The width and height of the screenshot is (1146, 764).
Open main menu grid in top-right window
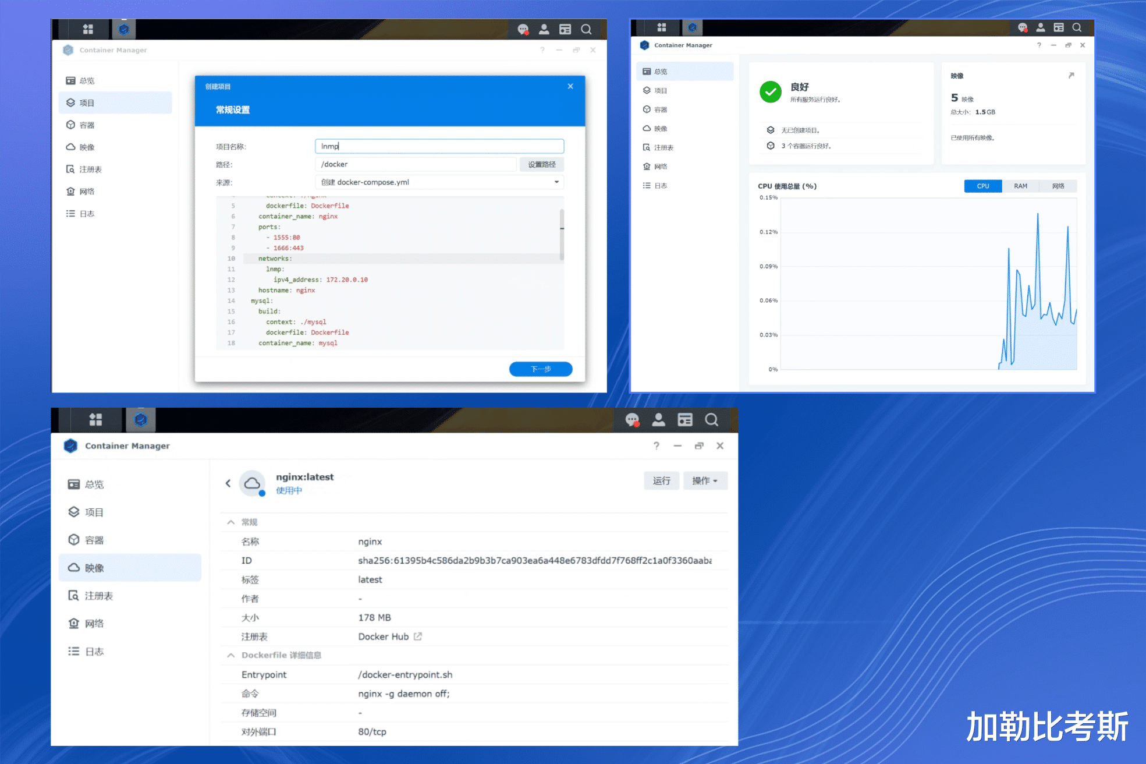coord(662,27)
